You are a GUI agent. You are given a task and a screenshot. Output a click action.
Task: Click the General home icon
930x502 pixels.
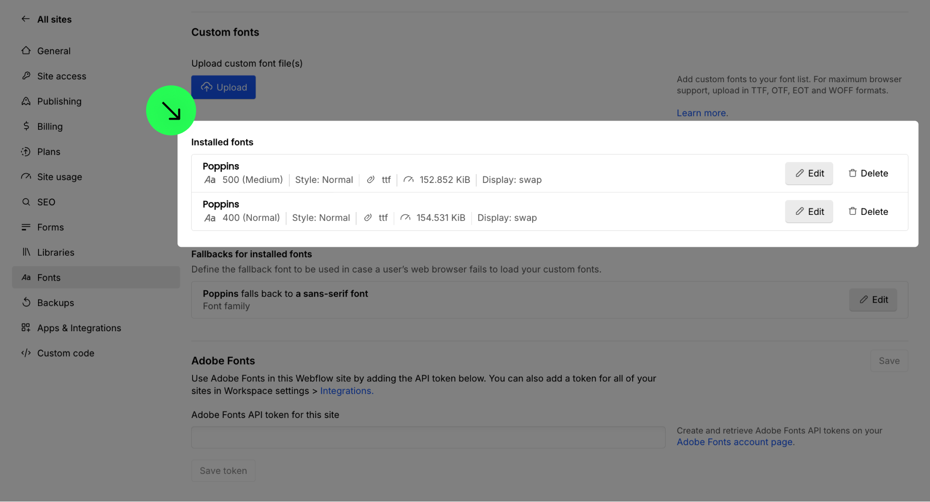26,50
